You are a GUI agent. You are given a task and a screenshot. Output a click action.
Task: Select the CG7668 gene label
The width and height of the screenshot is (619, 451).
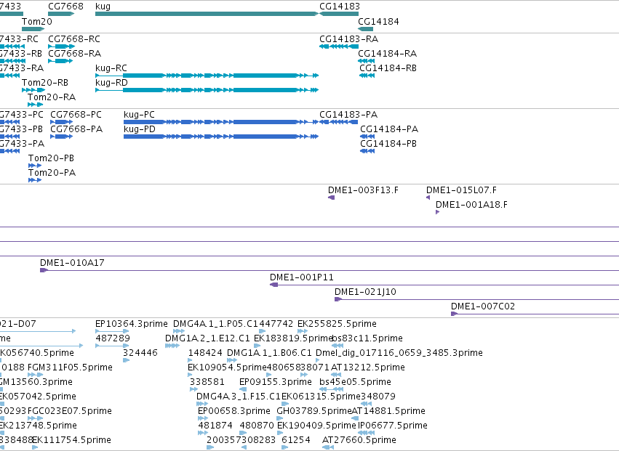(x=66, y=7)
